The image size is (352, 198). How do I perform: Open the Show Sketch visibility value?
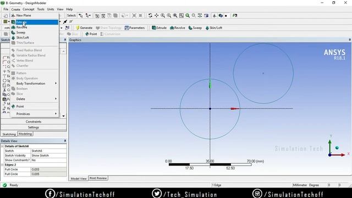pos(48,155)
